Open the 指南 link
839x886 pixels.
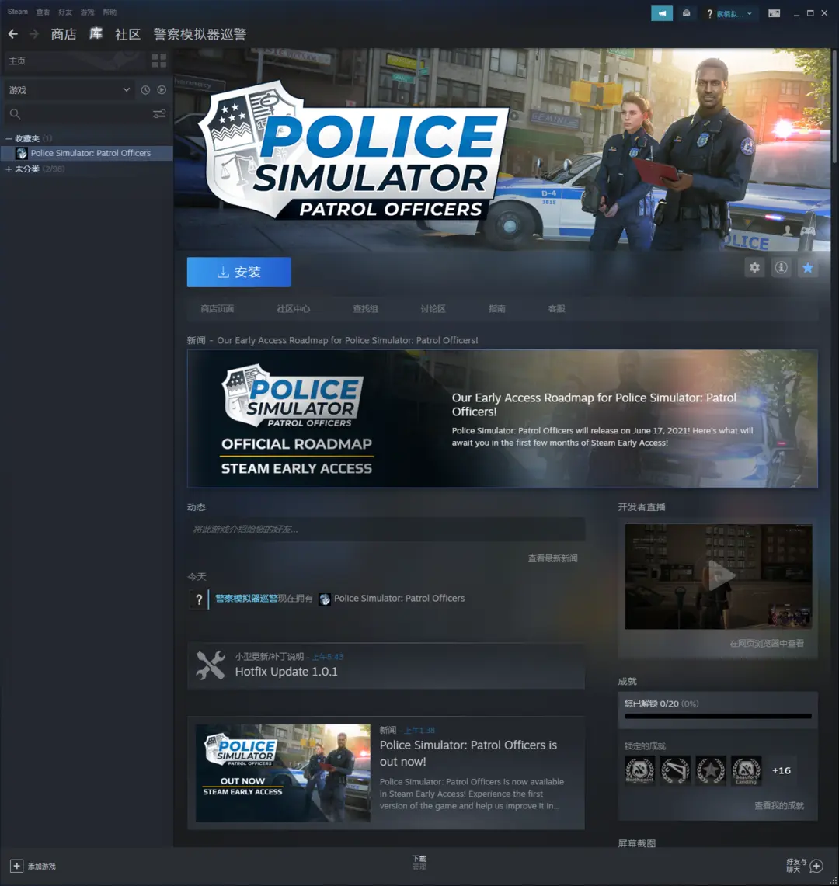497,308
